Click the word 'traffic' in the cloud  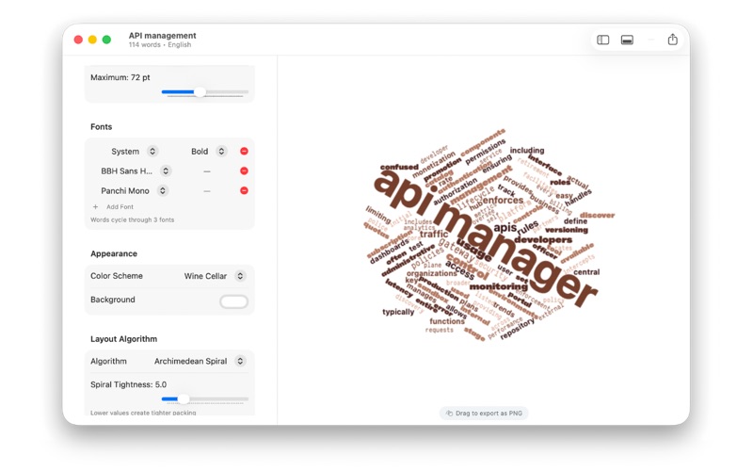pyautogui.click(x=434, y=234)
